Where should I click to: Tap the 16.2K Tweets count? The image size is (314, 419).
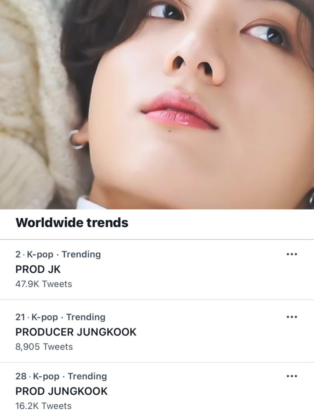(43, 406)
